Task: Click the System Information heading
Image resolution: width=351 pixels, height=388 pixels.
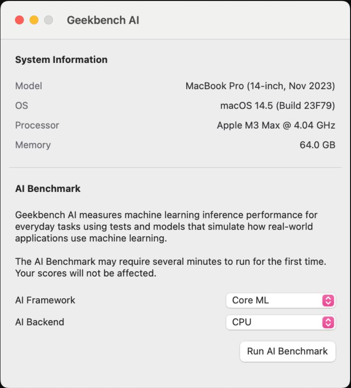Action: tap(62, 59)
